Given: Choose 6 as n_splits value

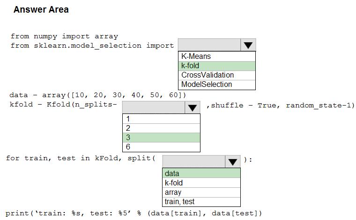Looking at the screenshot, I should 161,147.
